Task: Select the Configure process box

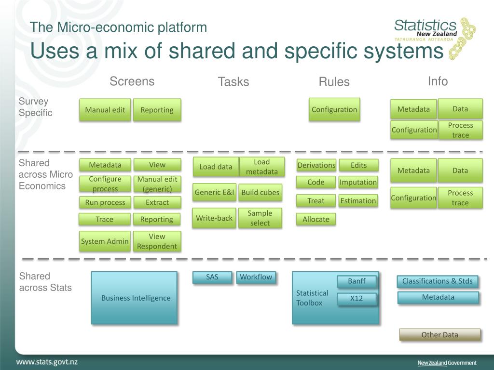Action: [105, 184]
